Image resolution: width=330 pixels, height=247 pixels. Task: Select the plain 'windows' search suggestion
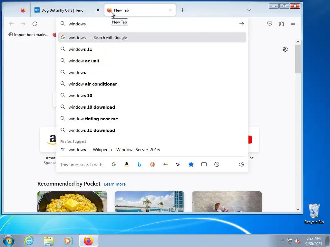[x=152, y=72]
